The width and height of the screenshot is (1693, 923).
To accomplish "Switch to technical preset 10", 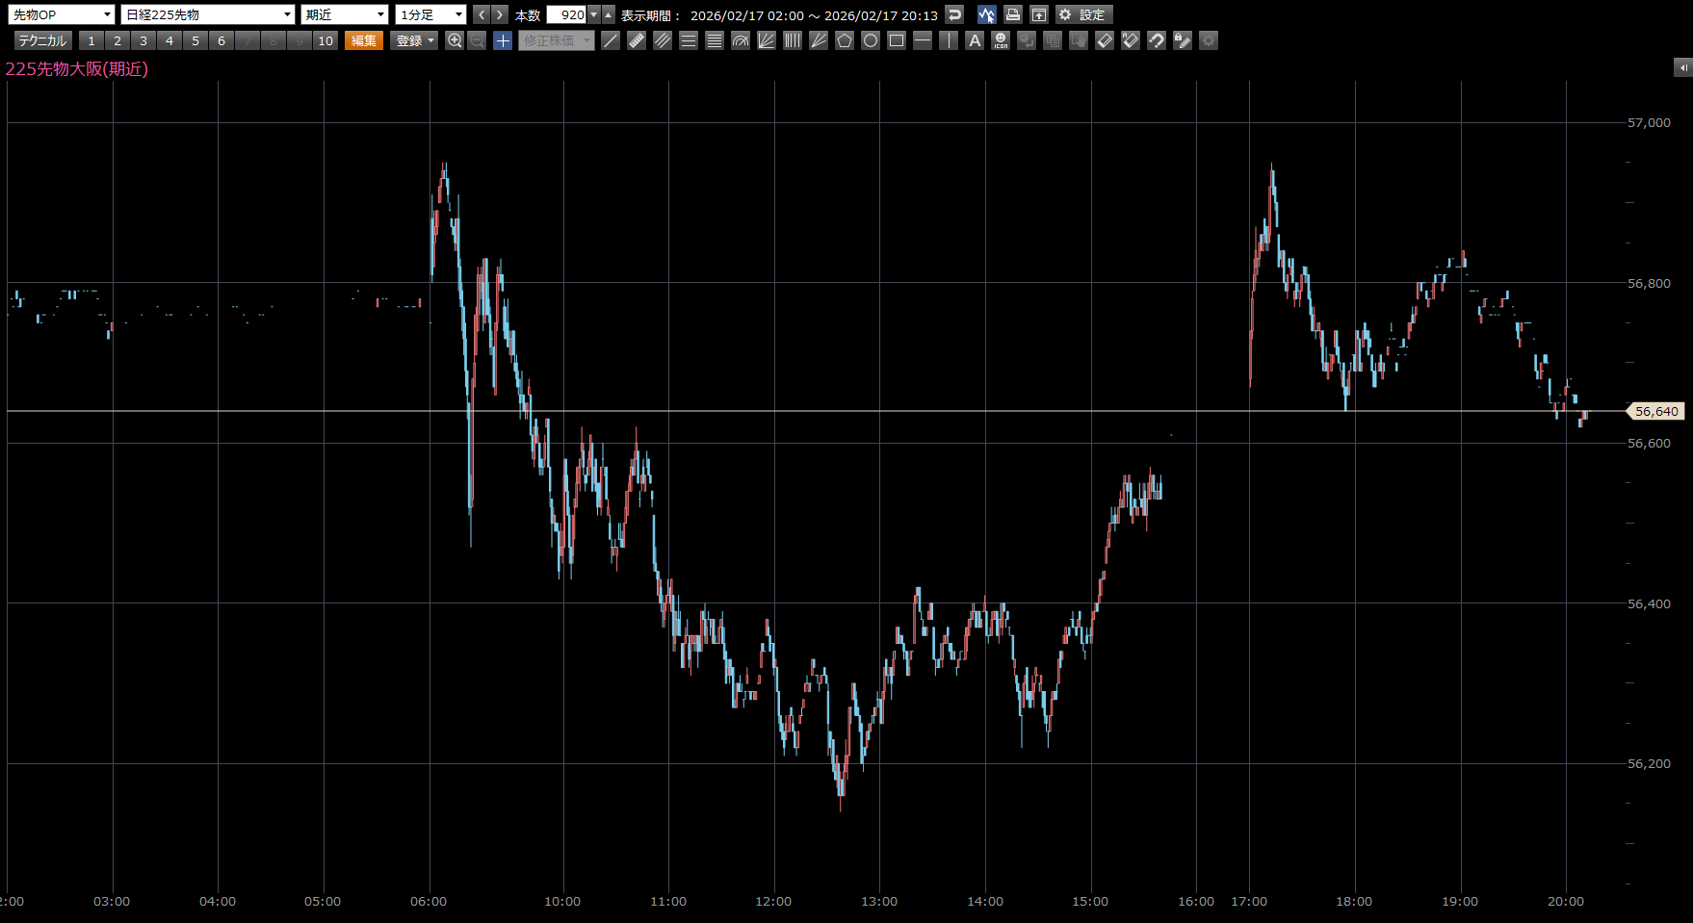I will [326, 40].
